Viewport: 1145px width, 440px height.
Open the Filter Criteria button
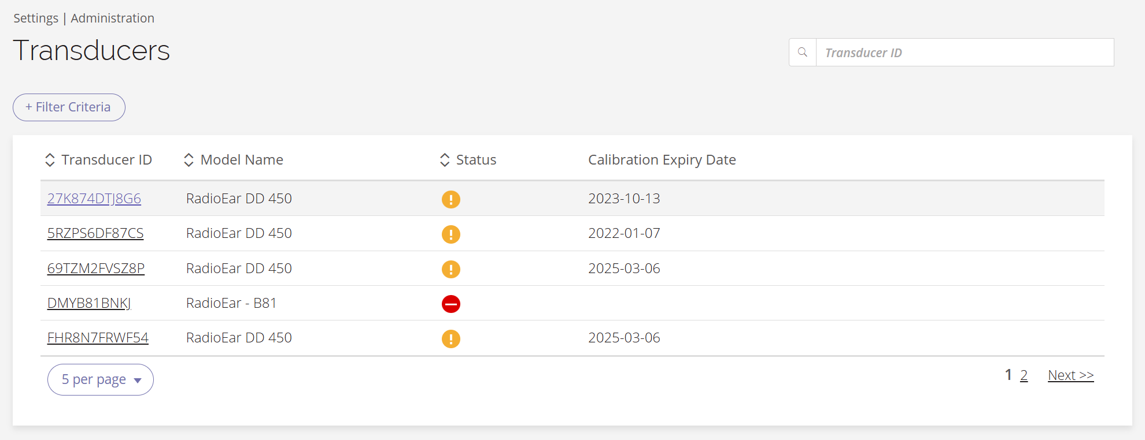click(69, 107)
